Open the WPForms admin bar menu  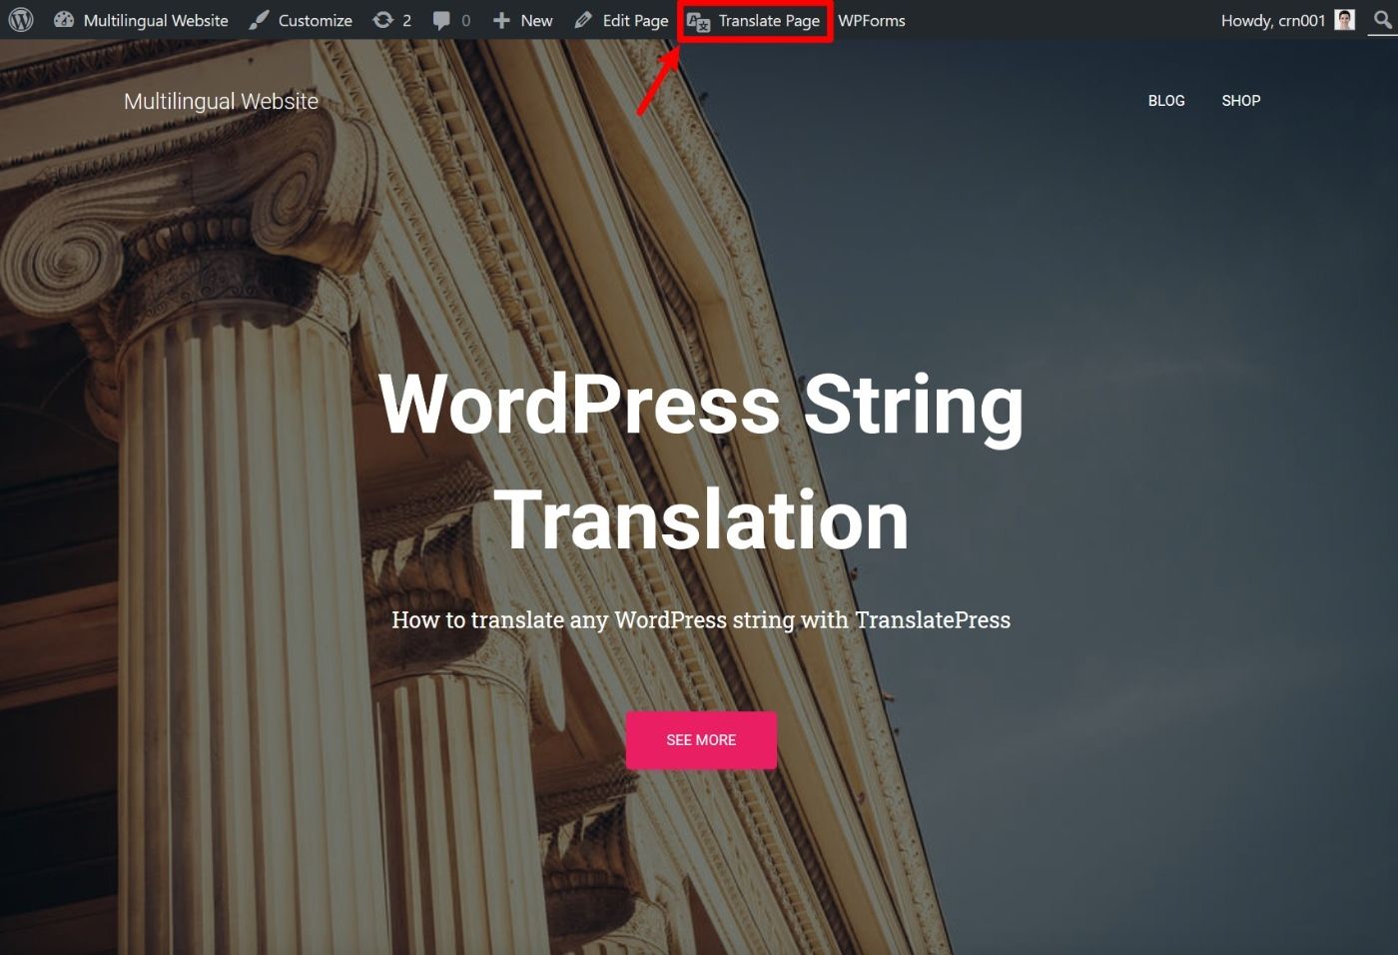871,20
